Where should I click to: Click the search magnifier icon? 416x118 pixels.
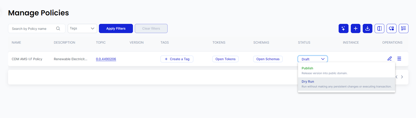coord(58,28)
